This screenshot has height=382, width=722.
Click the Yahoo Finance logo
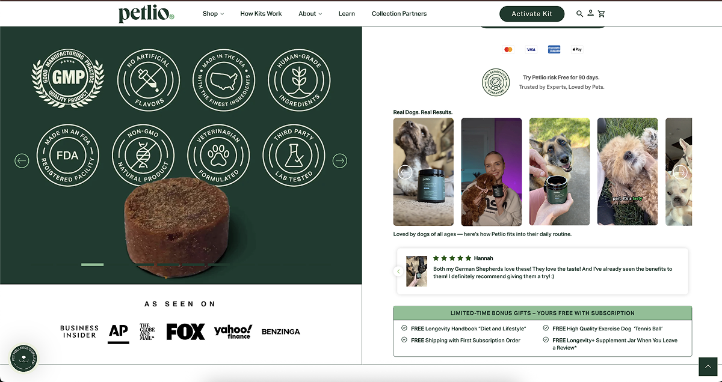[x=233, y=332]
